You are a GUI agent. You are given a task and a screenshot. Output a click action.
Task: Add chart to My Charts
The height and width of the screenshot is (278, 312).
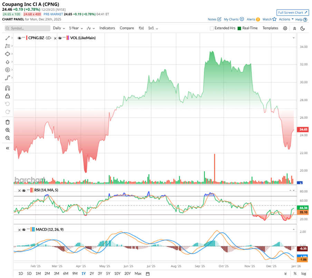click(242, 19)
